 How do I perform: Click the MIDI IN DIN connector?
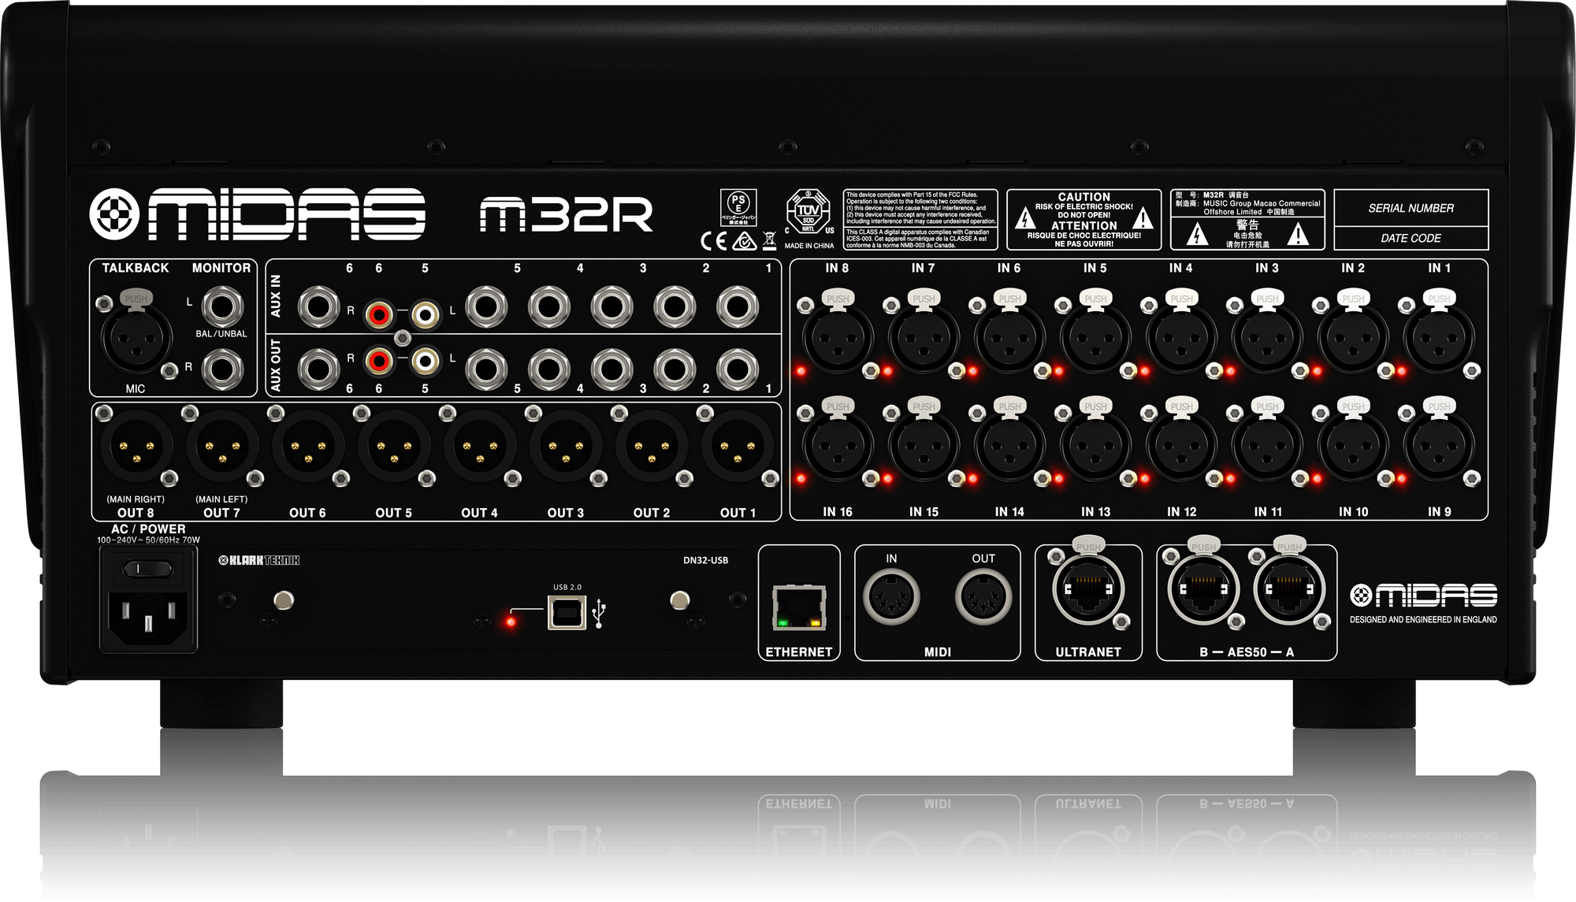(x=891, y=597)
